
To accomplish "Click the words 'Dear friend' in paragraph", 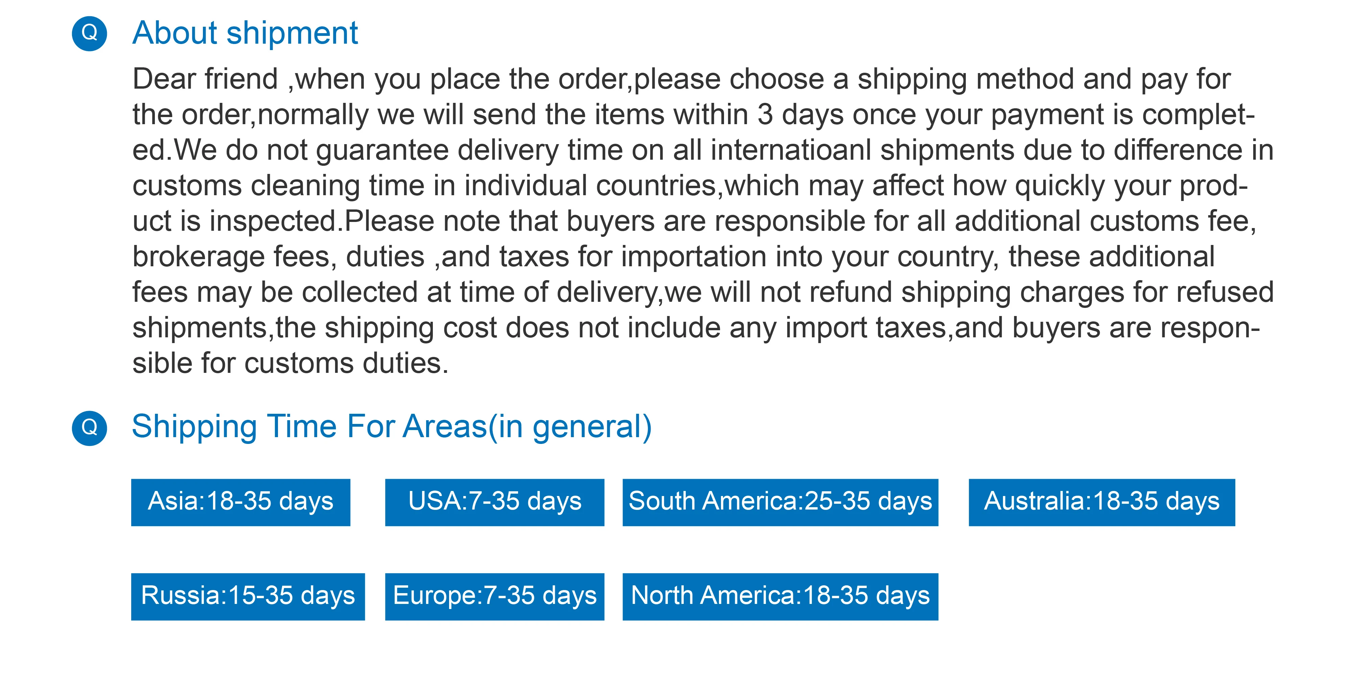I will [x=205, y=80].
